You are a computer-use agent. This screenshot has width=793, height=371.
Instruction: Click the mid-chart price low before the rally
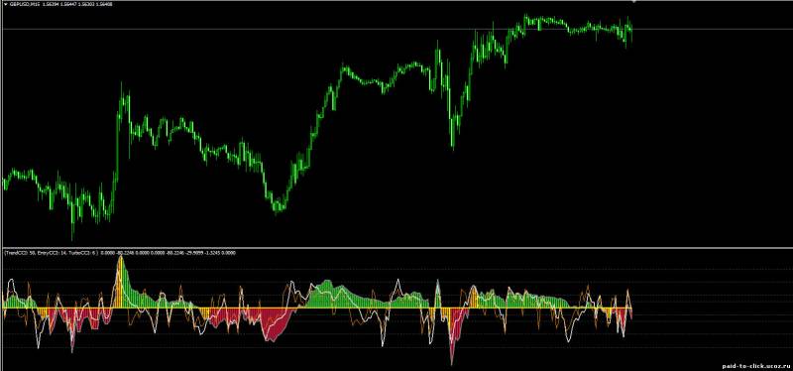tap(277, 206)
